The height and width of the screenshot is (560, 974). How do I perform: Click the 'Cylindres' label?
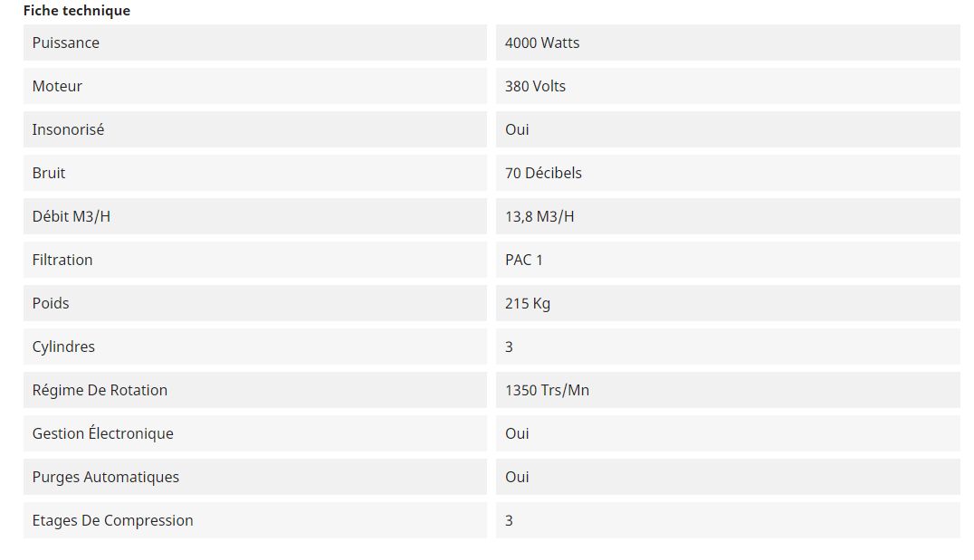(63, 346)
